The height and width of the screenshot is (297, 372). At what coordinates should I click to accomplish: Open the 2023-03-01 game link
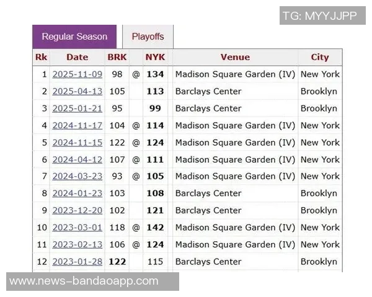tap(77, 228)
